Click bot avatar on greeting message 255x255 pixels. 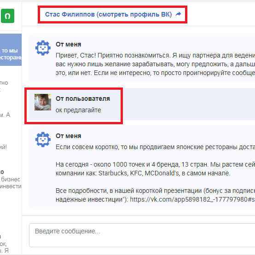coord(43,48)
